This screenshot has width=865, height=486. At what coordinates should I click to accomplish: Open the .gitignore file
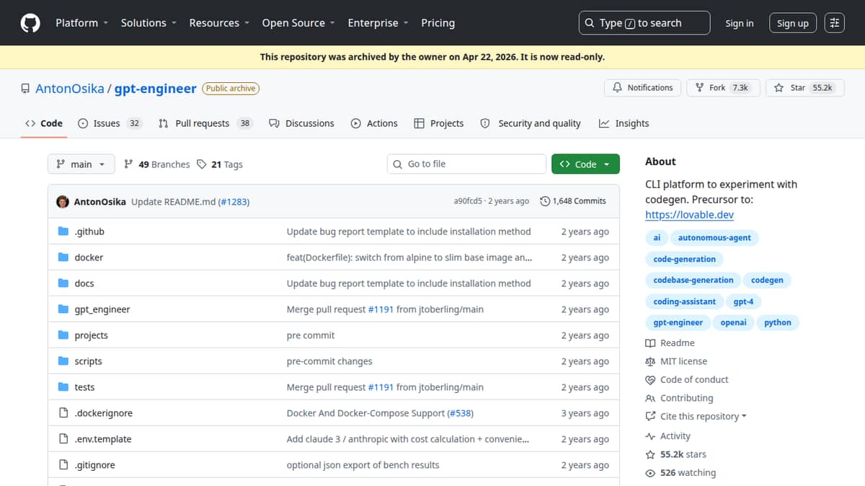pos(95,465)
